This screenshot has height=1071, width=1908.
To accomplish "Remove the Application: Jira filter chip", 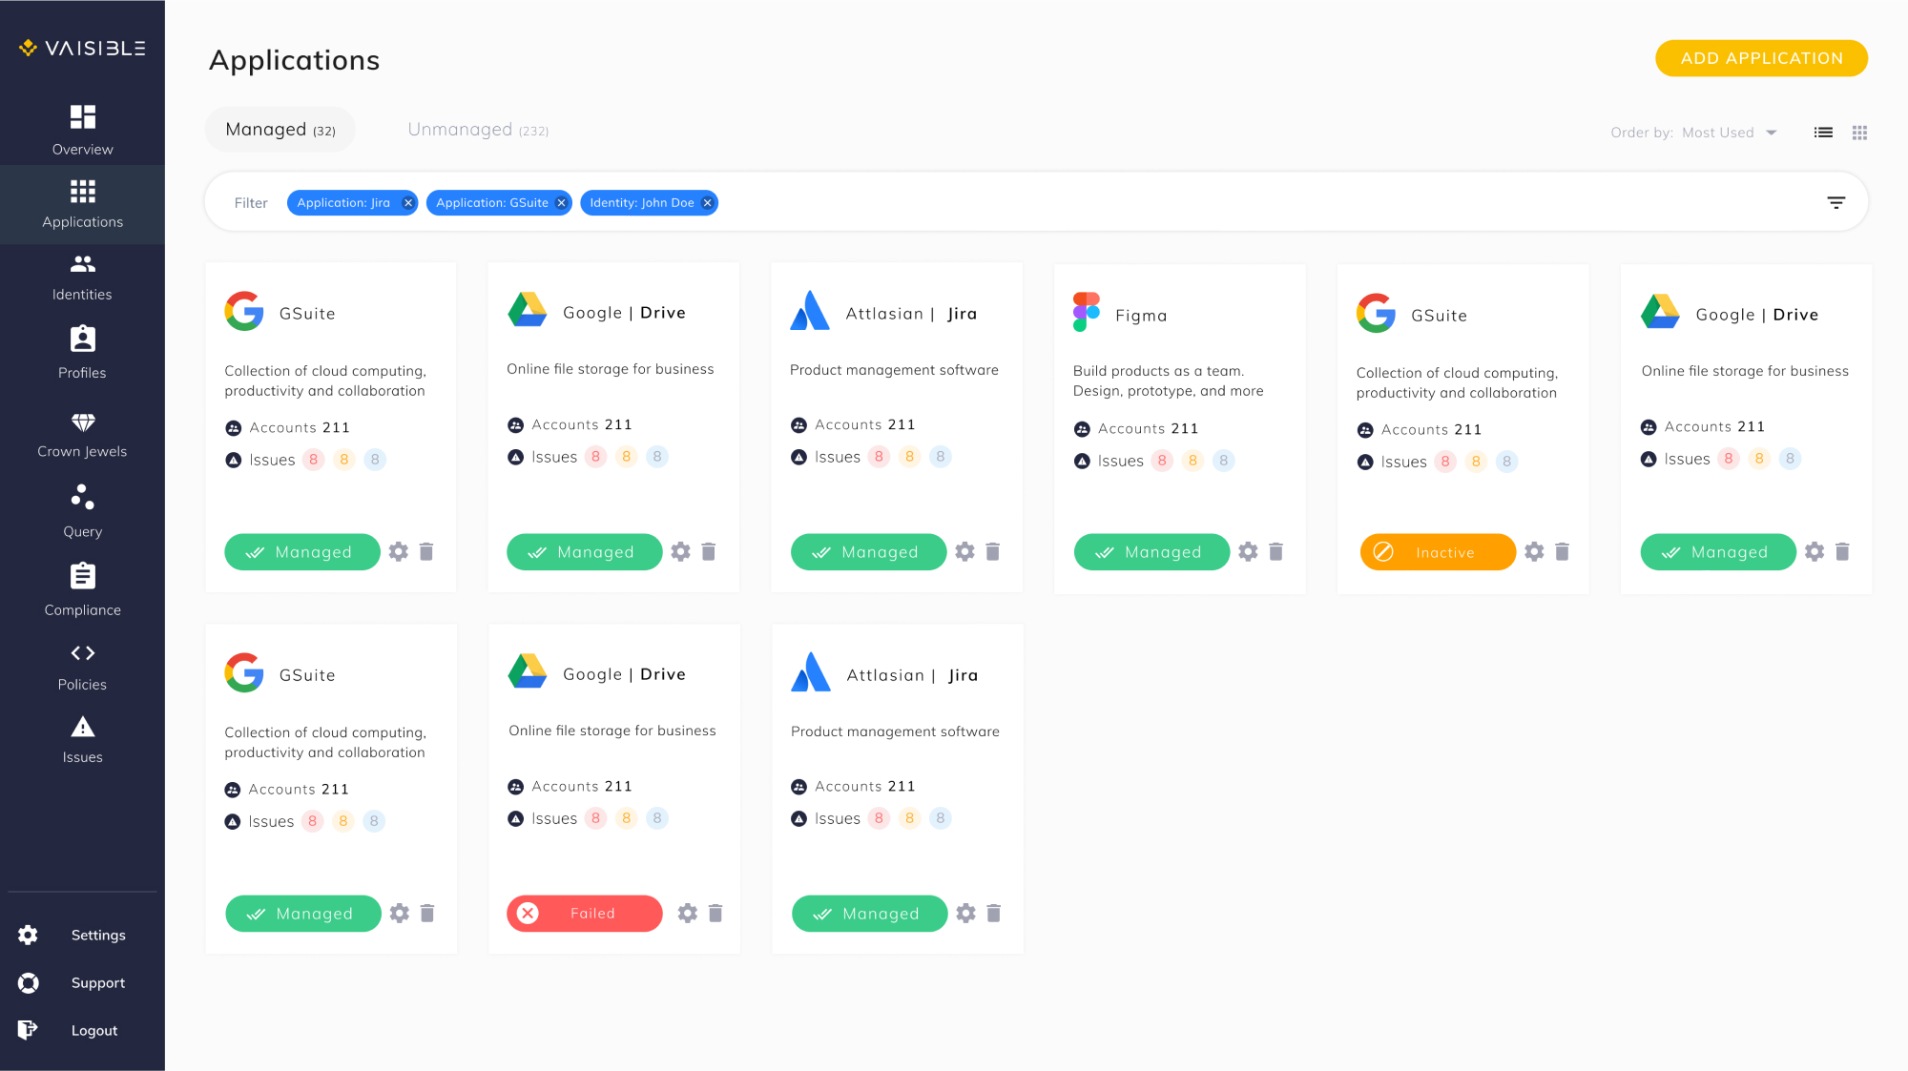I will pos(408,202).
